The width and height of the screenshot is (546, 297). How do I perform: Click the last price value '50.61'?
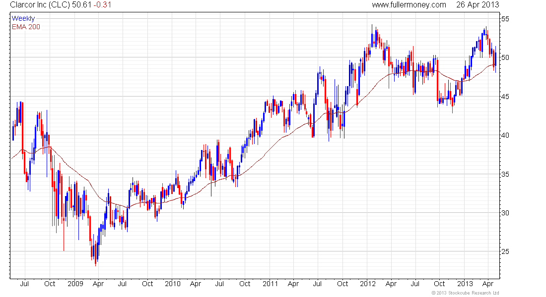tap(81, 5)
